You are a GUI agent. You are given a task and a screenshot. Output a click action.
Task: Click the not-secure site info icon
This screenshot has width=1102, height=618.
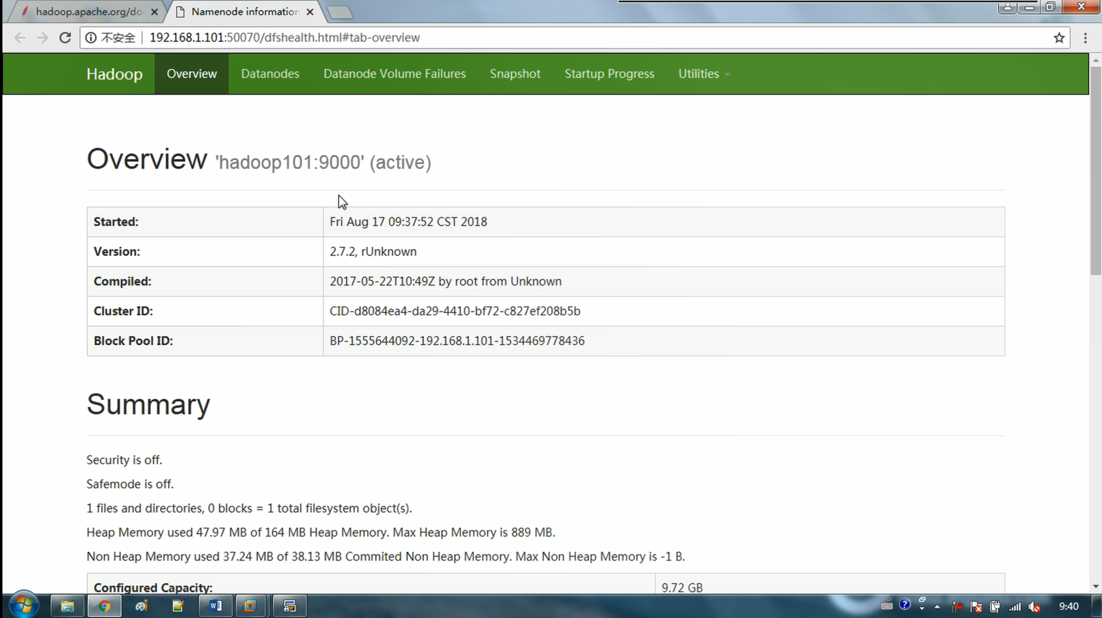coord(91,38)
